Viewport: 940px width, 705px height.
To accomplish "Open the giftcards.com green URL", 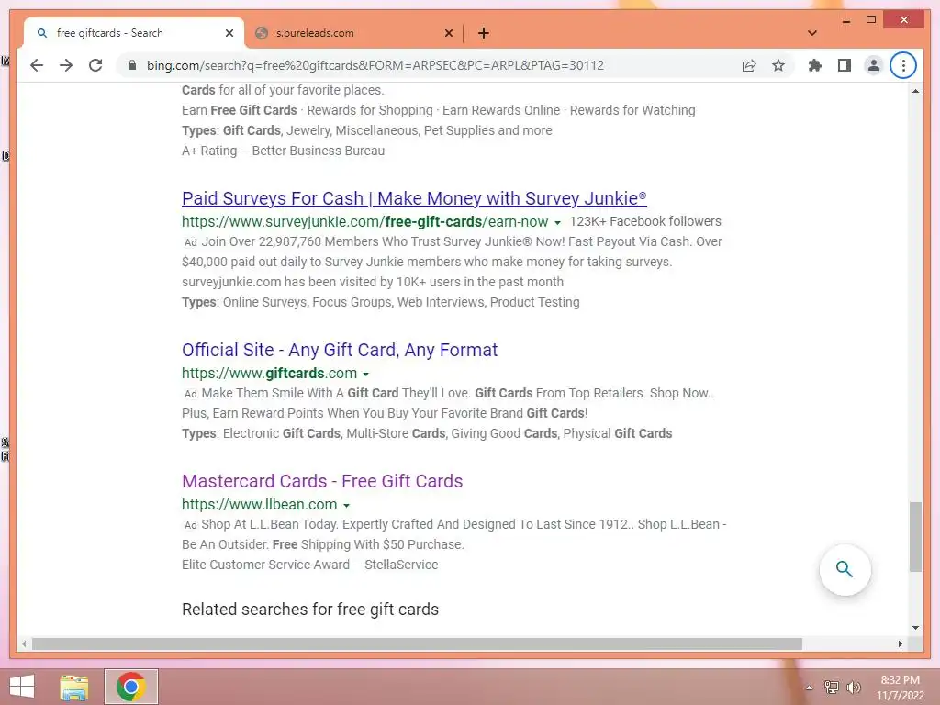I will point(269,374).
